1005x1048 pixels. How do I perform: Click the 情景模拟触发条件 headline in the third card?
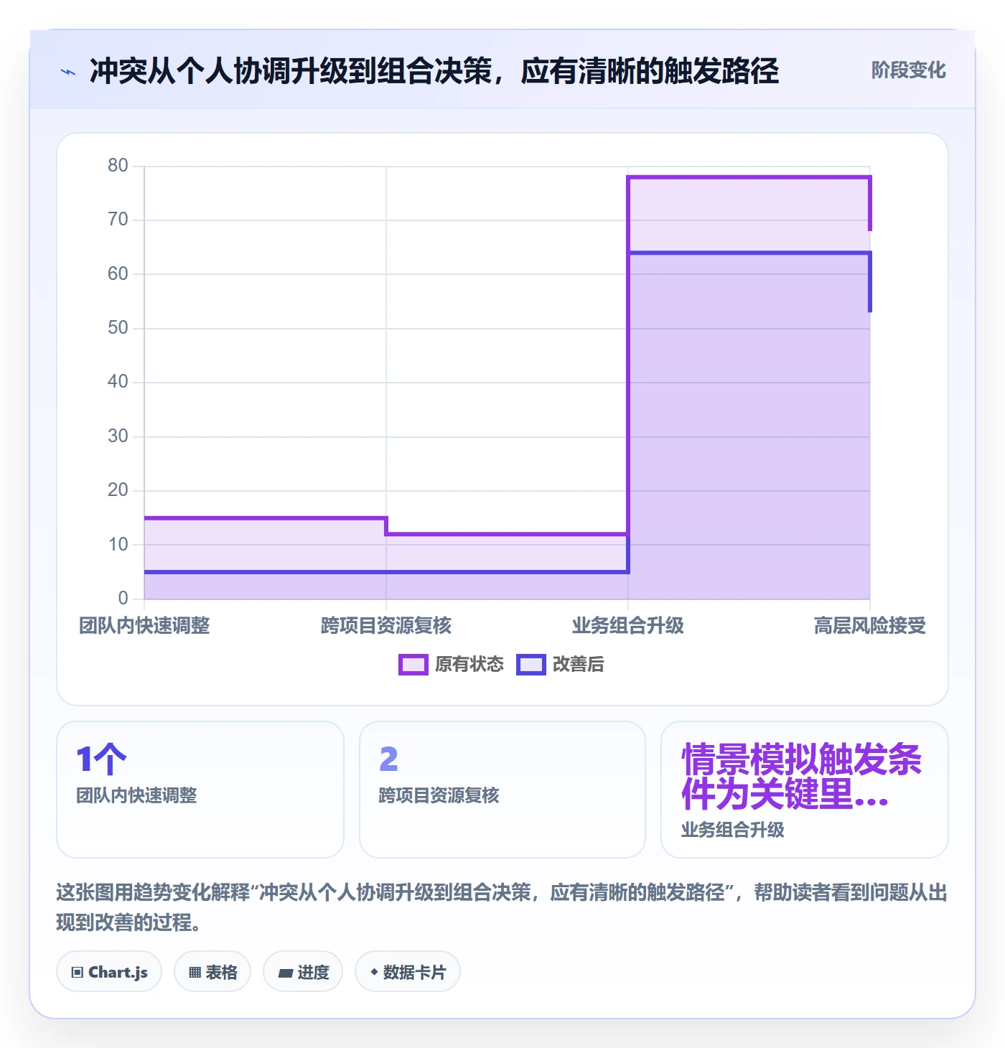[801, 777]
